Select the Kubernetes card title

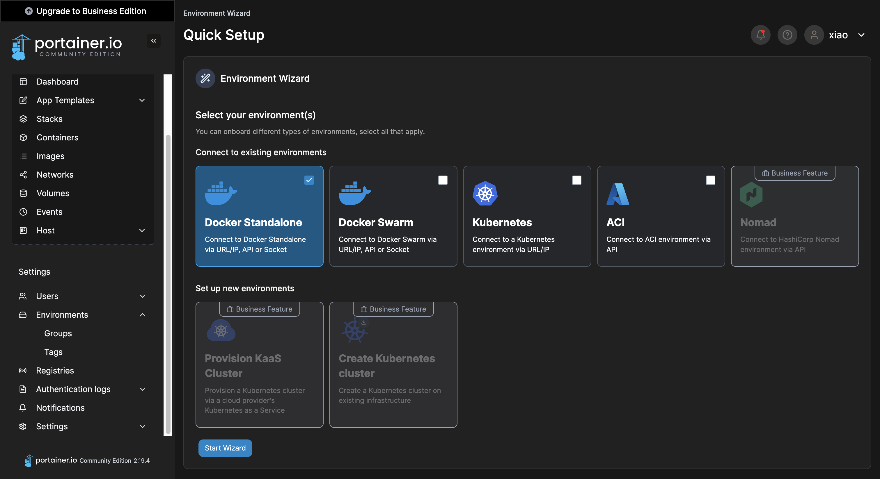[x=502, y=222]
